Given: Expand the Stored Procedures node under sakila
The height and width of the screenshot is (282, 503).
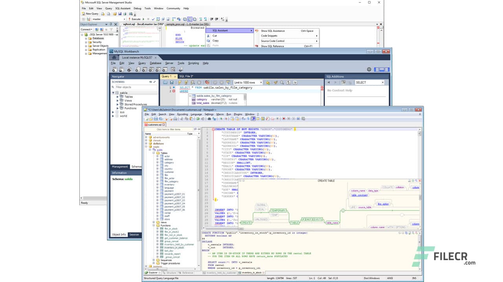Looking at the screenshot, I should [x=117, y=104].
